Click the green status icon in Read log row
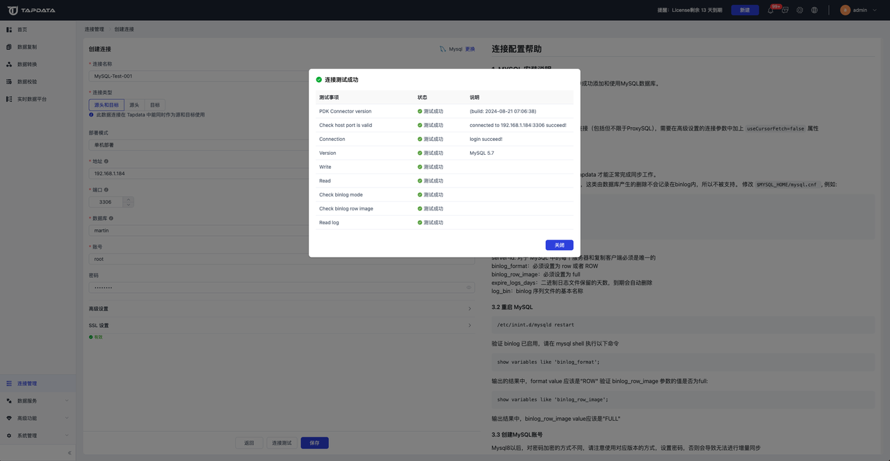The image size is (890, 461). [x=420, y=222]
